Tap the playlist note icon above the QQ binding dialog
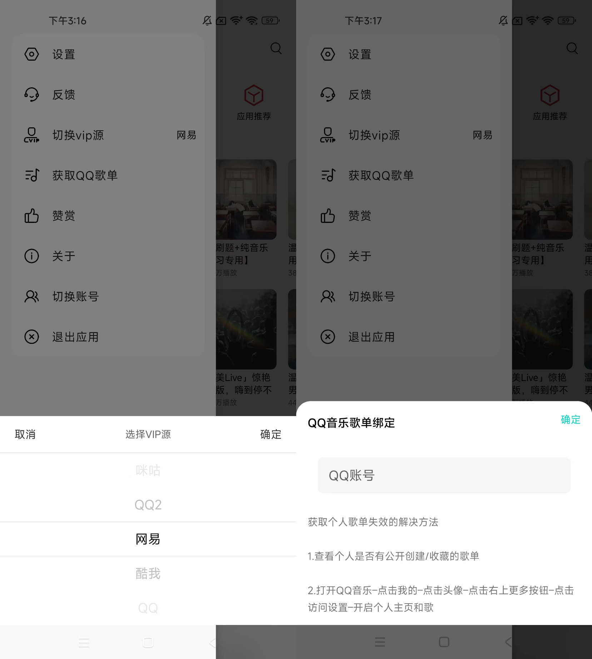592x659 pixels. point(328,175)
